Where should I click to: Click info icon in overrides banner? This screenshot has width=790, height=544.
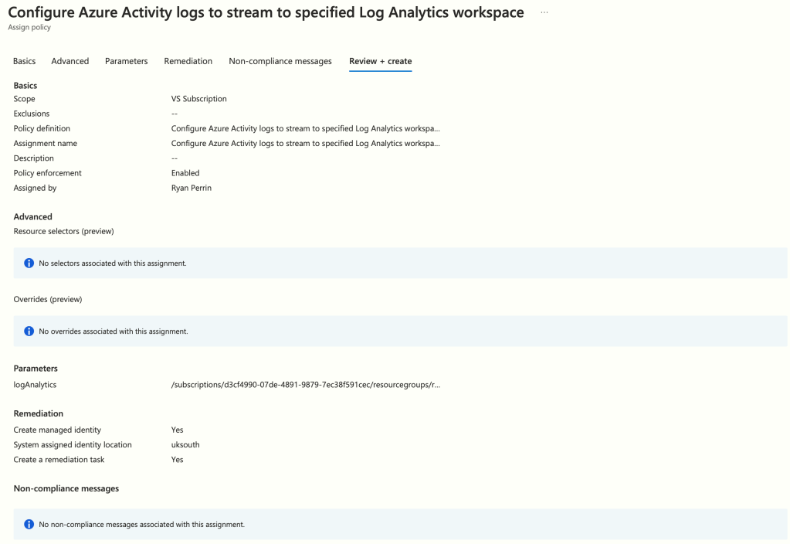[29, 331]
